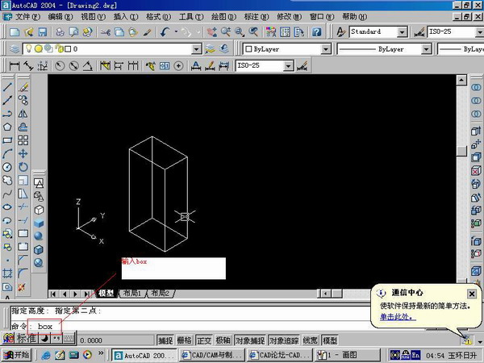Click the Undo arrow in the toolbar
484x363 pixels.
pos(165,31)
